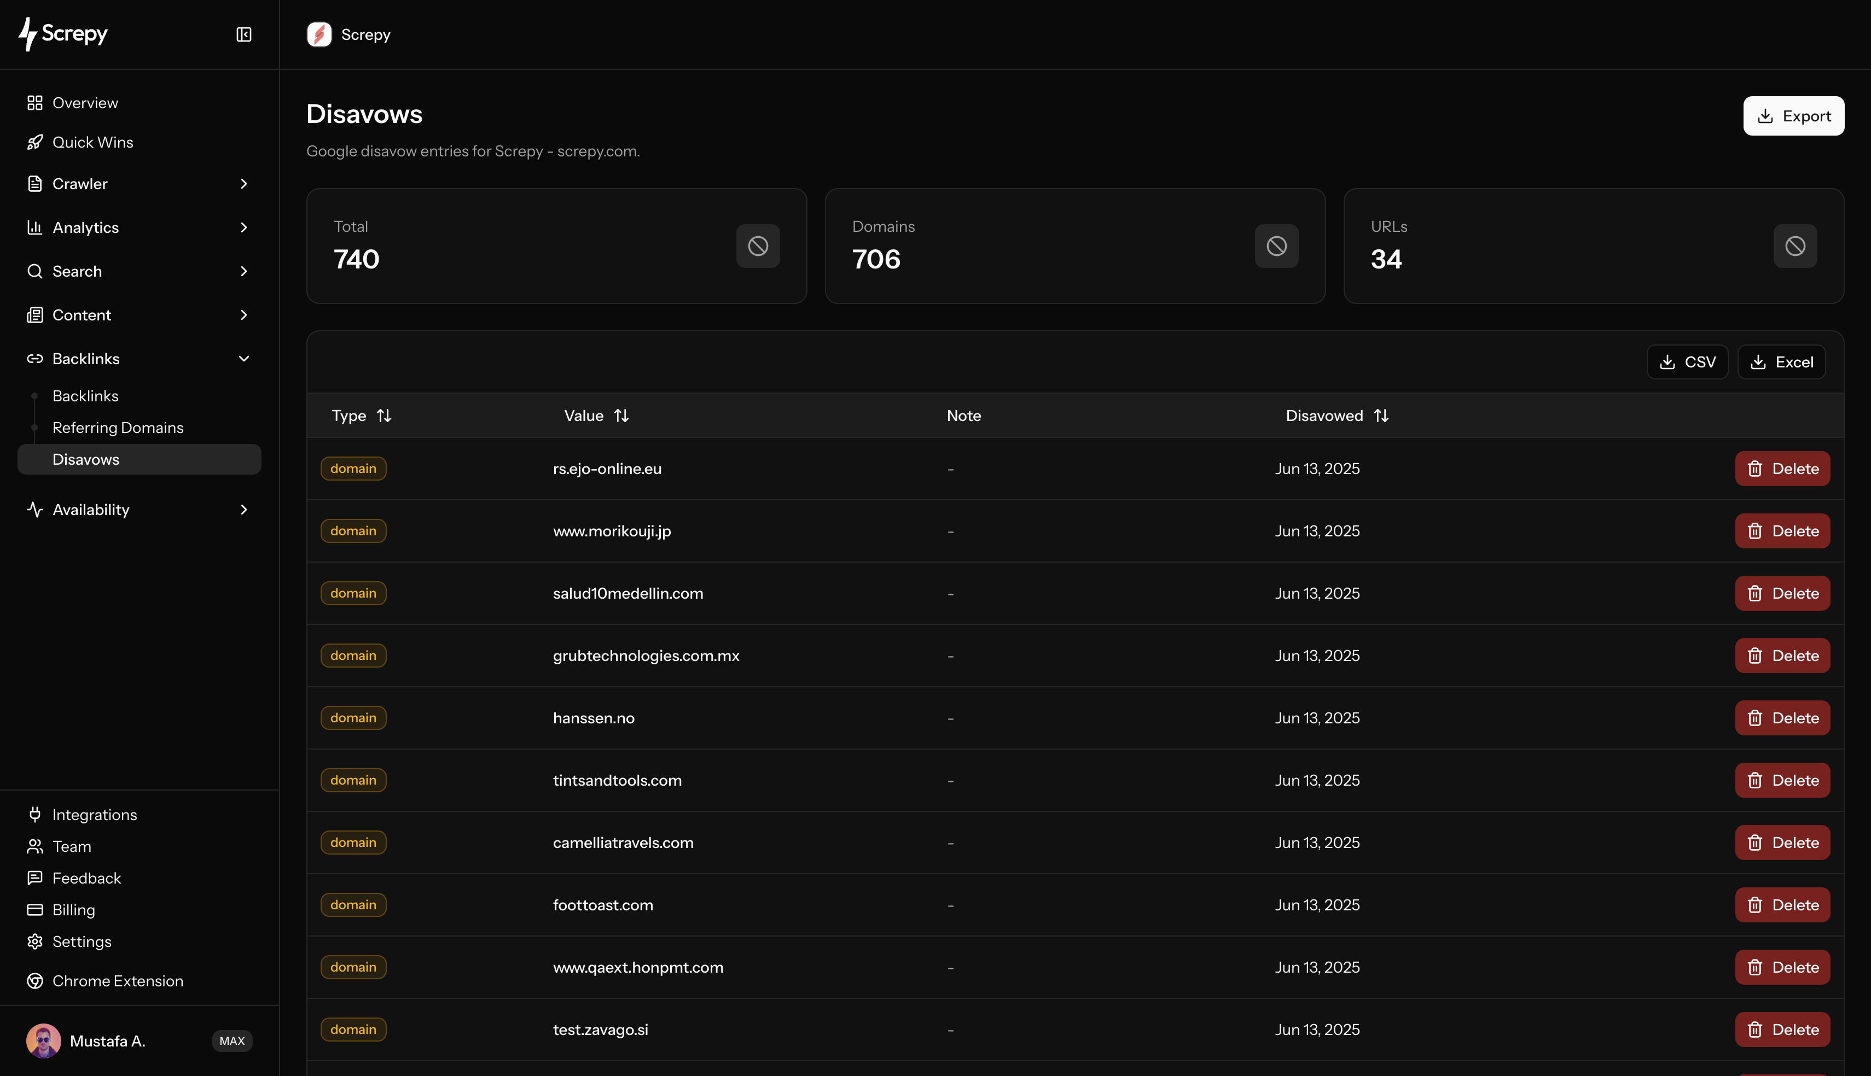Delete test.zavago.si entry
This screenshot has width=1871, height=1076.
[x=1782, y=1030]
